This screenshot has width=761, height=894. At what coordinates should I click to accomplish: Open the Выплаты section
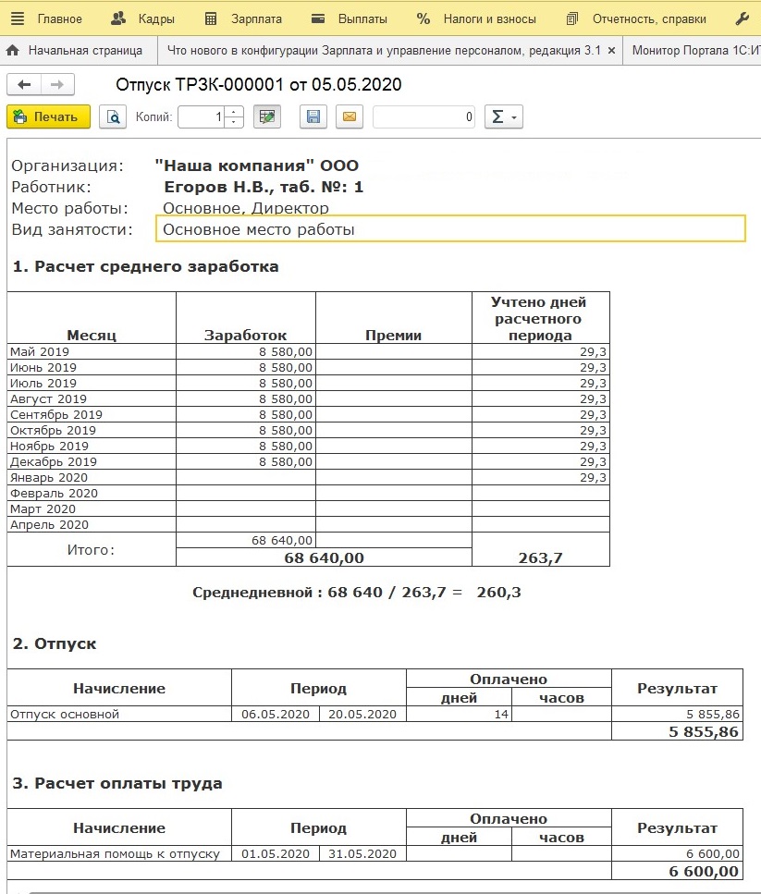362,18
